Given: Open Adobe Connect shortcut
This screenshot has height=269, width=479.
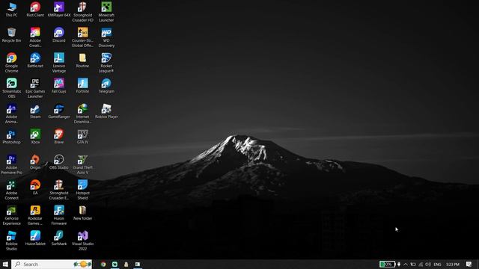Looking at the screenshot, I should click(x=12, y=190).
